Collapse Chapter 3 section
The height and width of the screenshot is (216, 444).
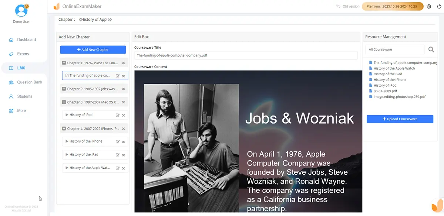pyautogui.click(x=64, y=102)
